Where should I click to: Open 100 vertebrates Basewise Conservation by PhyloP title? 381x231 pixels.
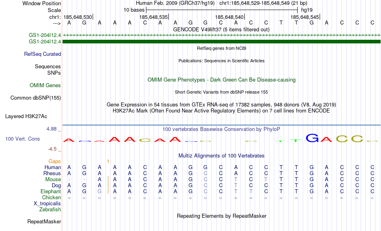[x=221, y=129]
